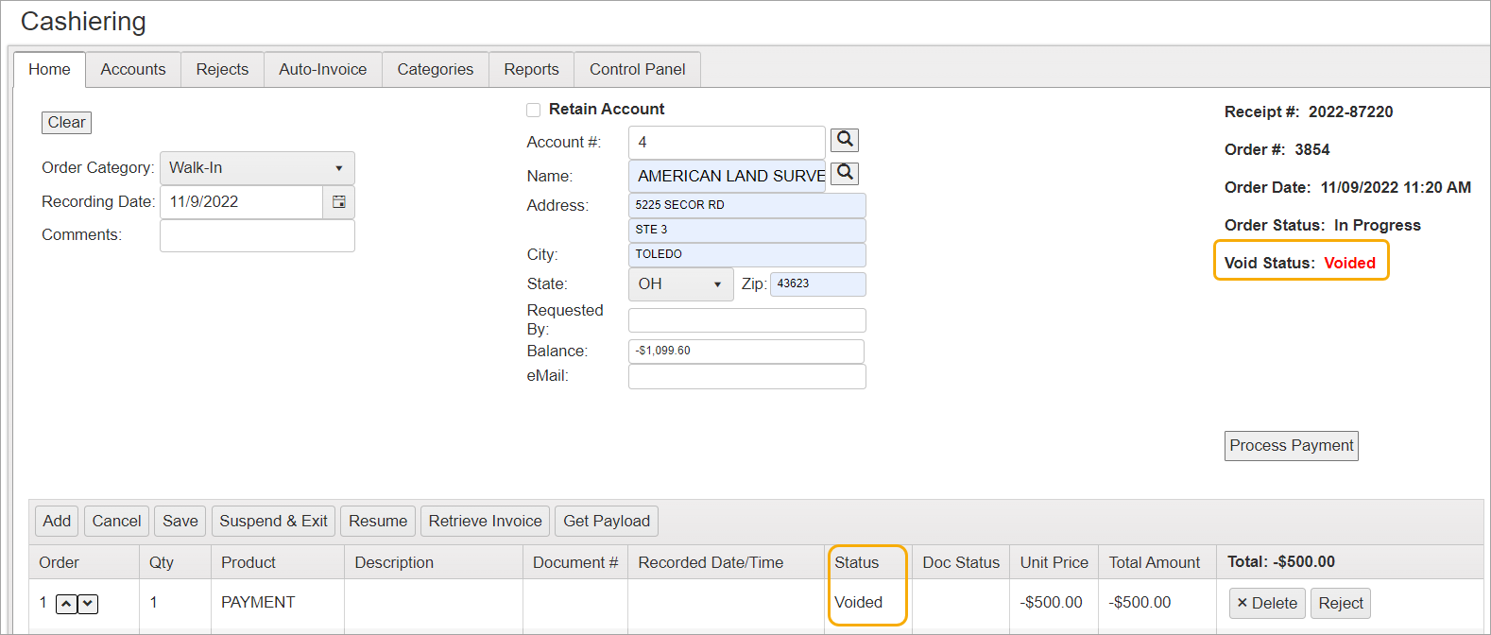Click the Account # search magnifier icon
This screenshot has height=635, width=1491.
(844, 140)
